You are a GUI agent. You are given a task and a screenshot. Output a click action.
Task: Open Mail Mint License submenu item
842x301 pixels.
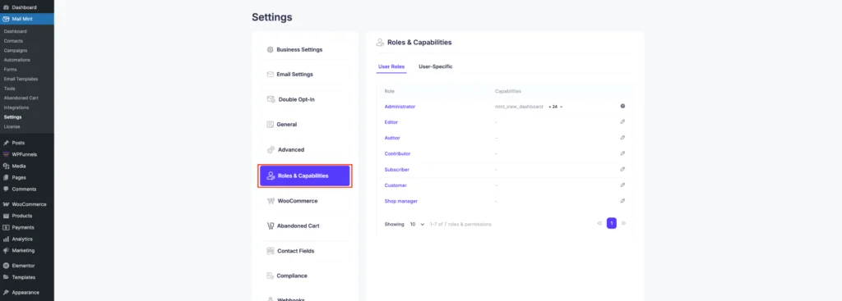(12, 127)
